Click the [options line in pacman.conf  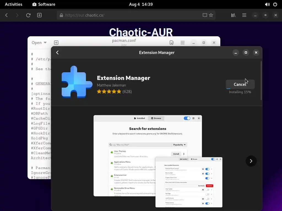point(41,94)
